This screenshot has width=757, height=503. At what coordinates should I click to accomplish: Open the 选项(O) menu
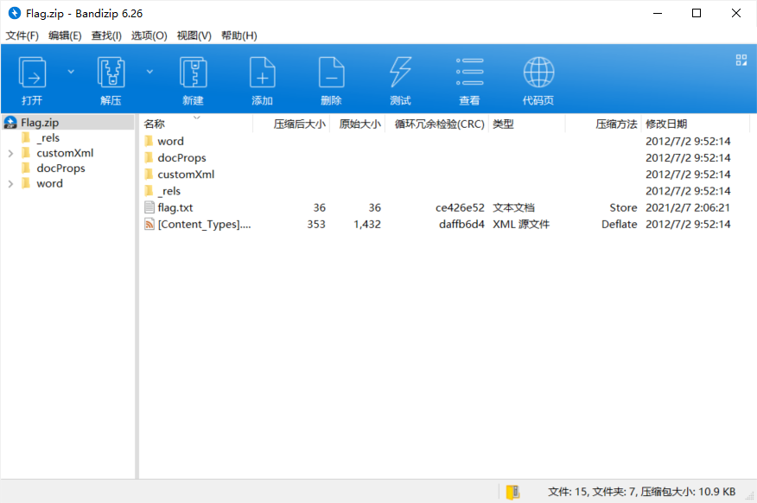click(149, 35)
